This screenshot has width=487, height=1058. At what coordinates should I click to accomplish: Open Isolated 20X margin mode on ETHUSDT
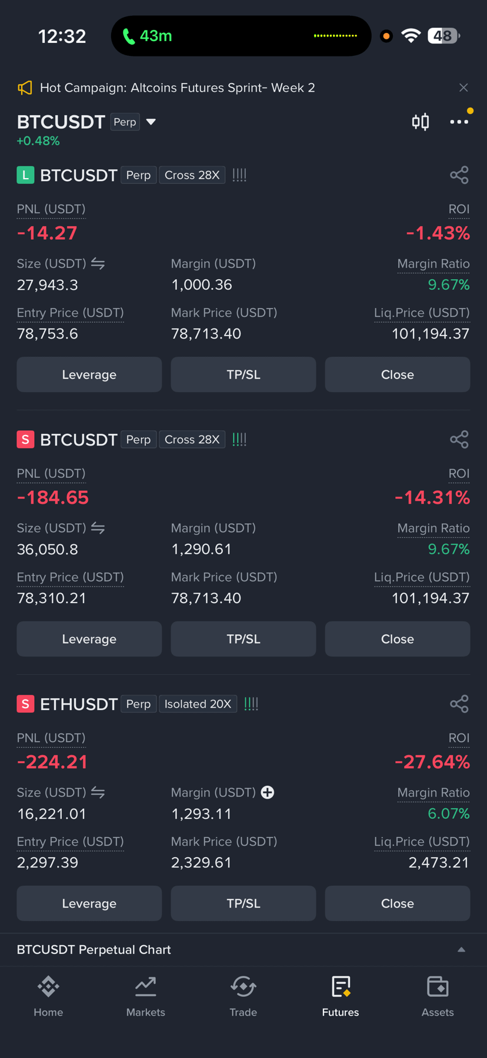198,704
